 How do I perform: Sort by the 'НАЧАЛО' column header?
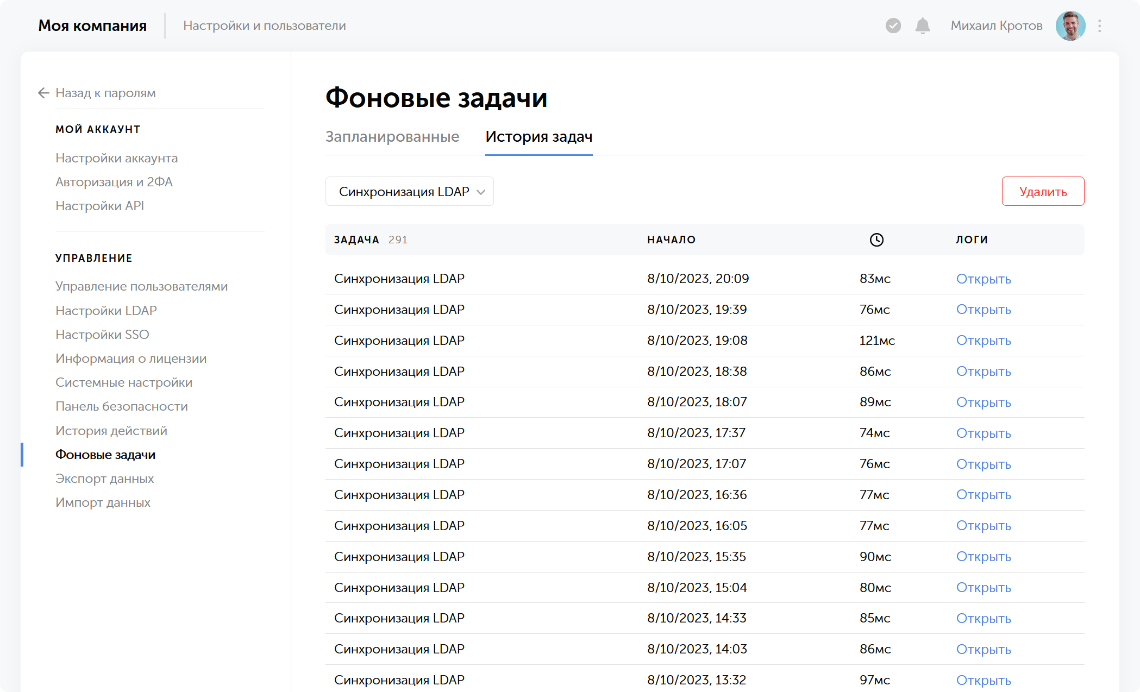pos(671,239)
